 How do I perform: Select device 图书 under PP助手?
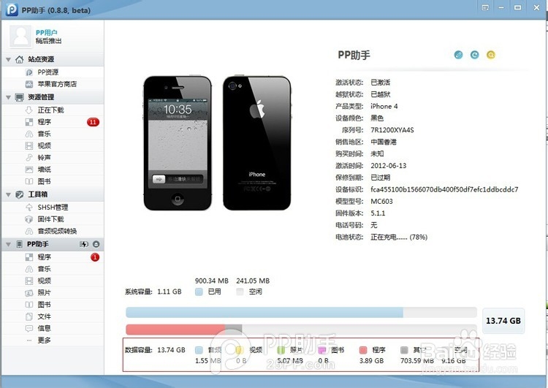[53, 305]
